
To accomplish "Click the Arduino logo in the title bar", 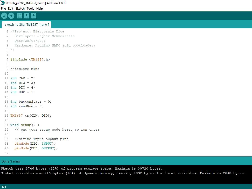I will (3, 3).
